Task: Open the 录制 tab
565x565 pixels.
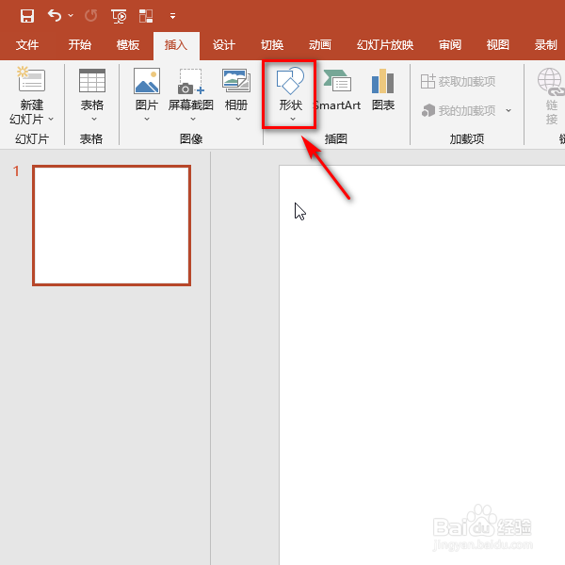Action: pyautogui.click(x=545, y=45)
